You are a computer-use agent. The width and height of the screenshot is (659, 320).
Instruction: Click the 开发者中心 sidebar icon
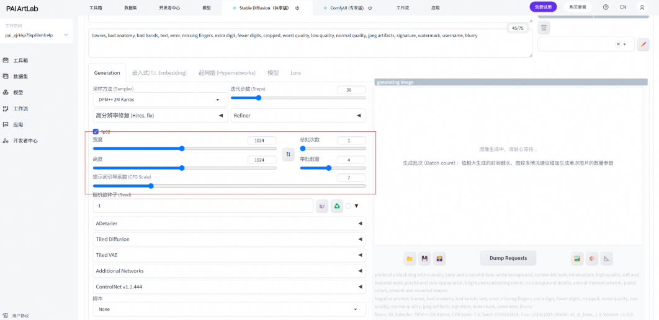(6, 141)
